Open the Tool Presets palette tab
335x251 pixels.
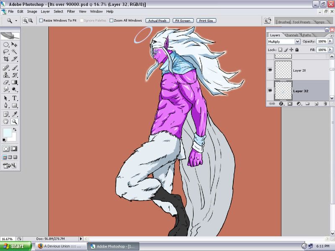point(301,22)
